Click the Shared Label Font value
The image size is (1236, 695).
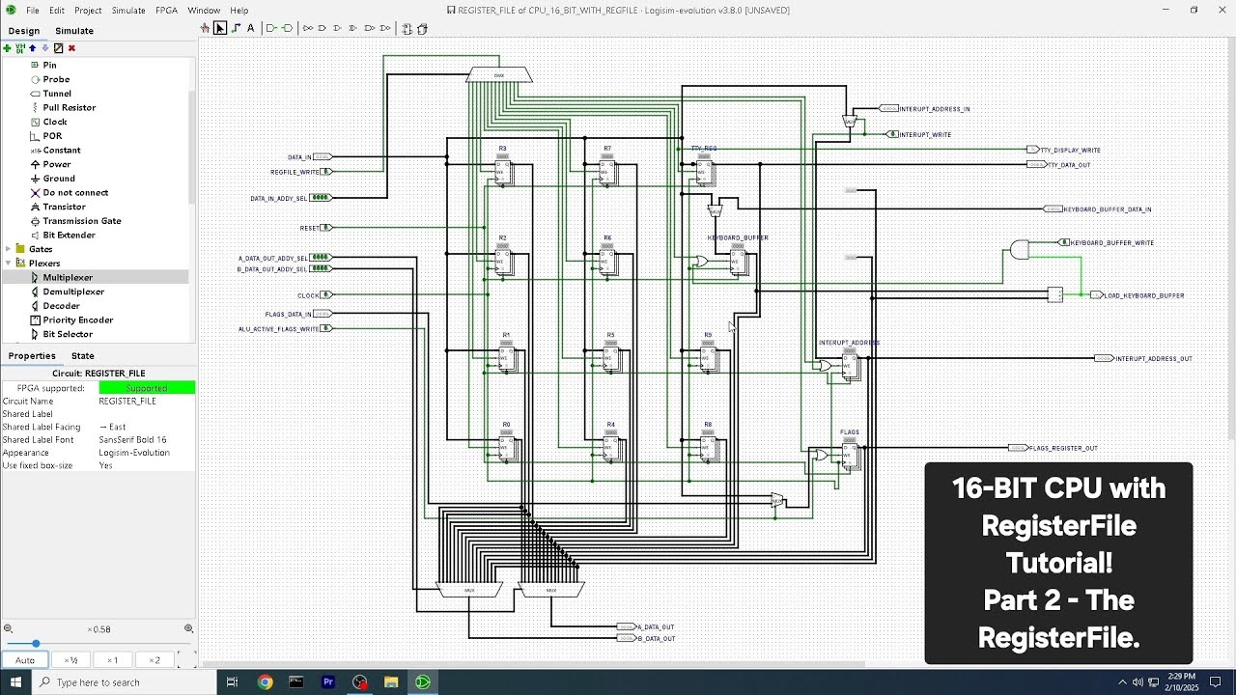pyautogui.click(x=146, y=439)
